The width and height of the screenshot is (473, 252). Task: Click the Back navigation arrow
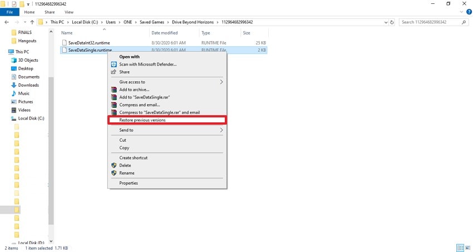7,22
